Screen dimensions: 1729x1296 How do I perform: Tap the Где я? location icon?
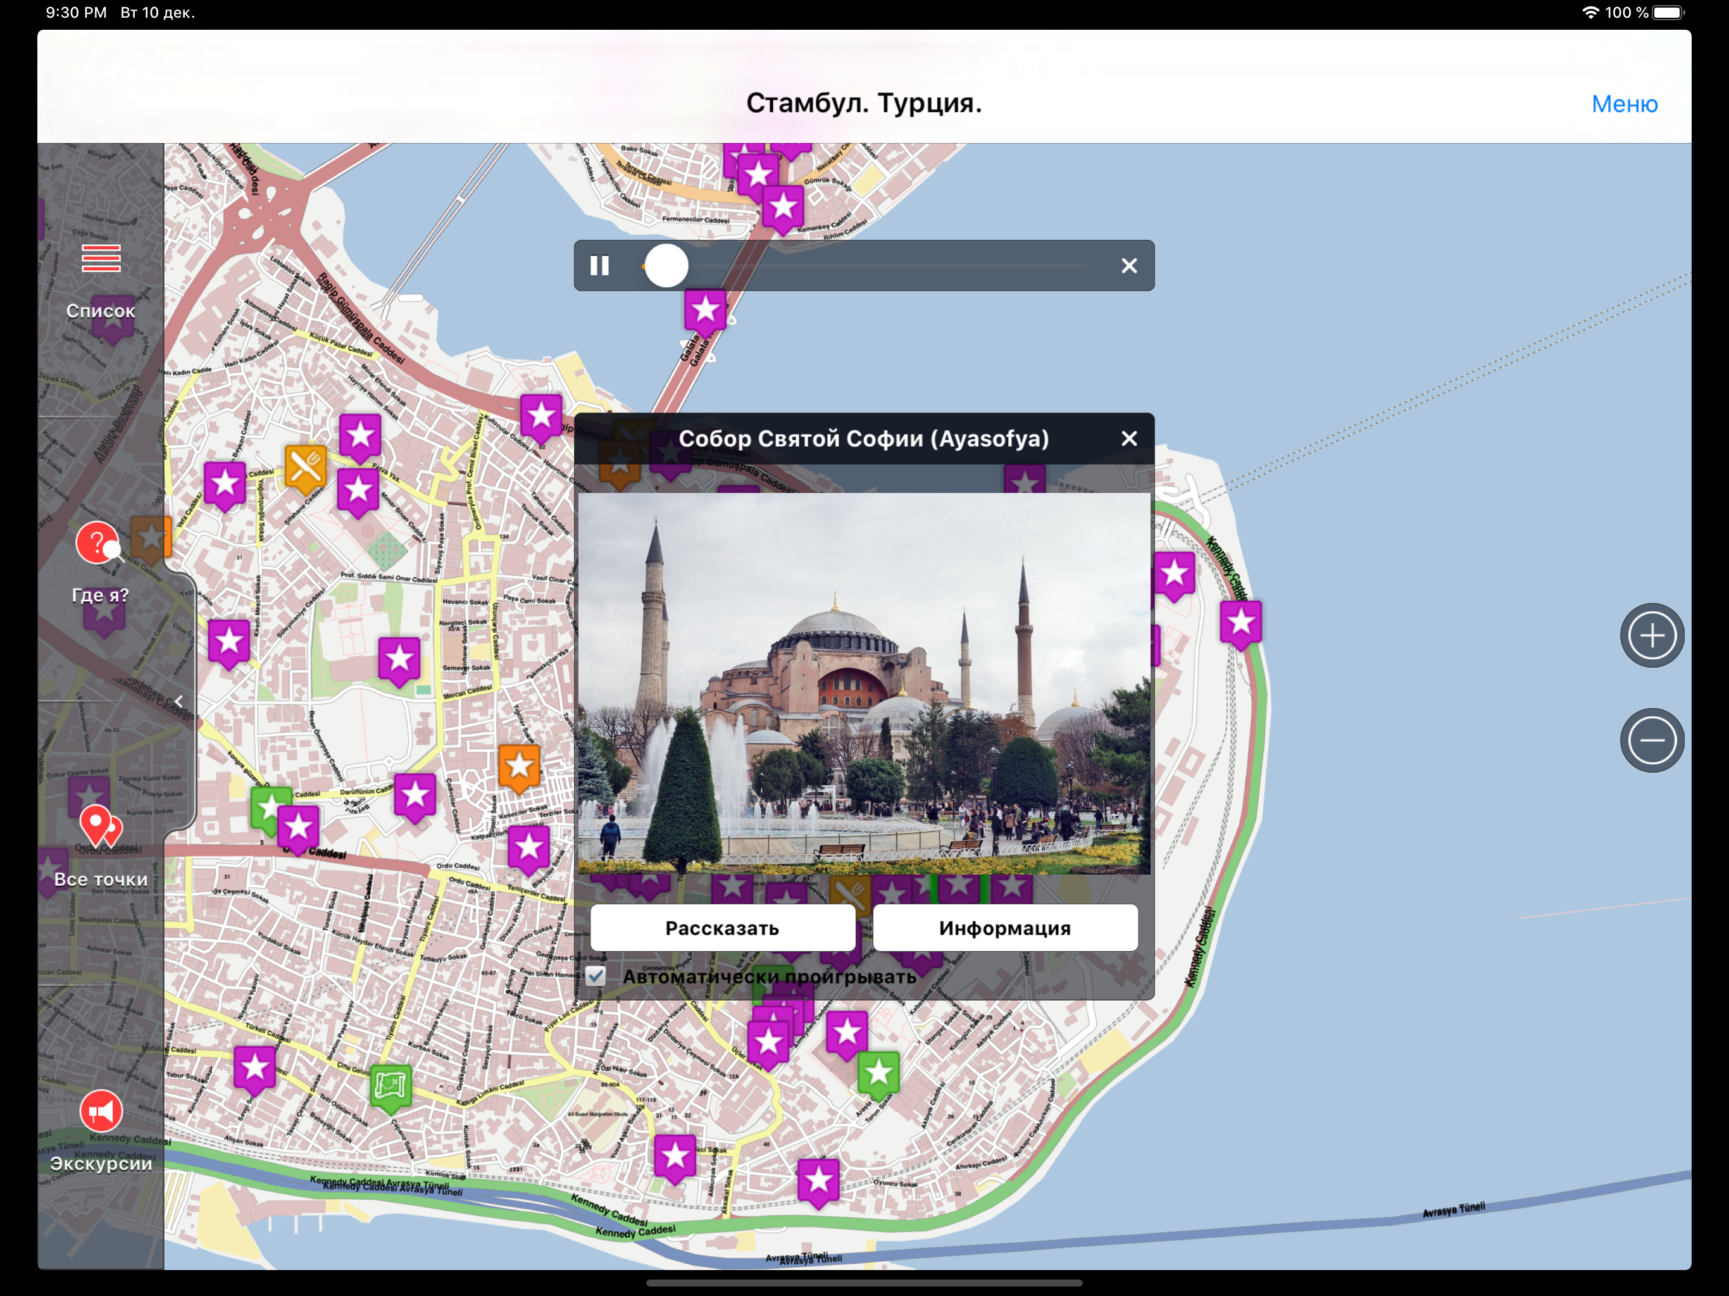tap(99, 543)
